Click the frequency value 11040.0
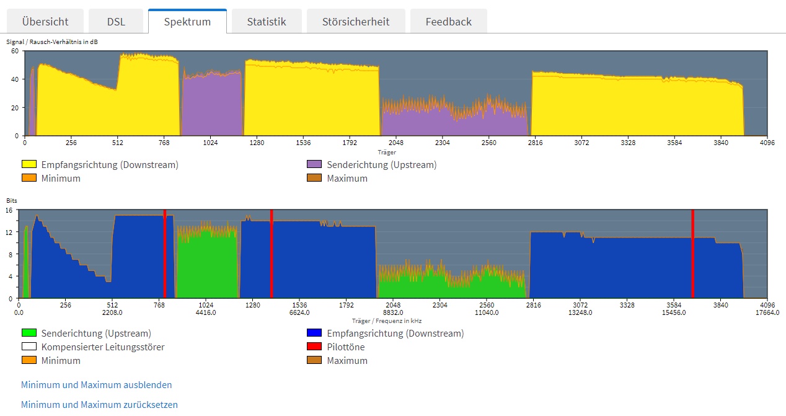Viewport: 786px width, 416px height. (x=487, y=312)
